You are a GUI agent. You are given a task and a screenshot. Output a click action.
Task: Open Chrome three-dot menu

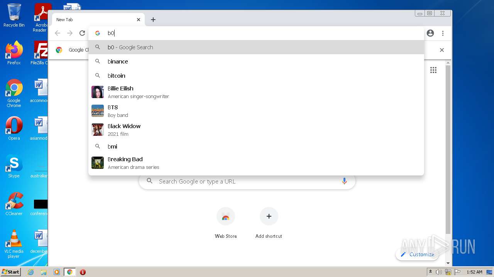[443, 33]
